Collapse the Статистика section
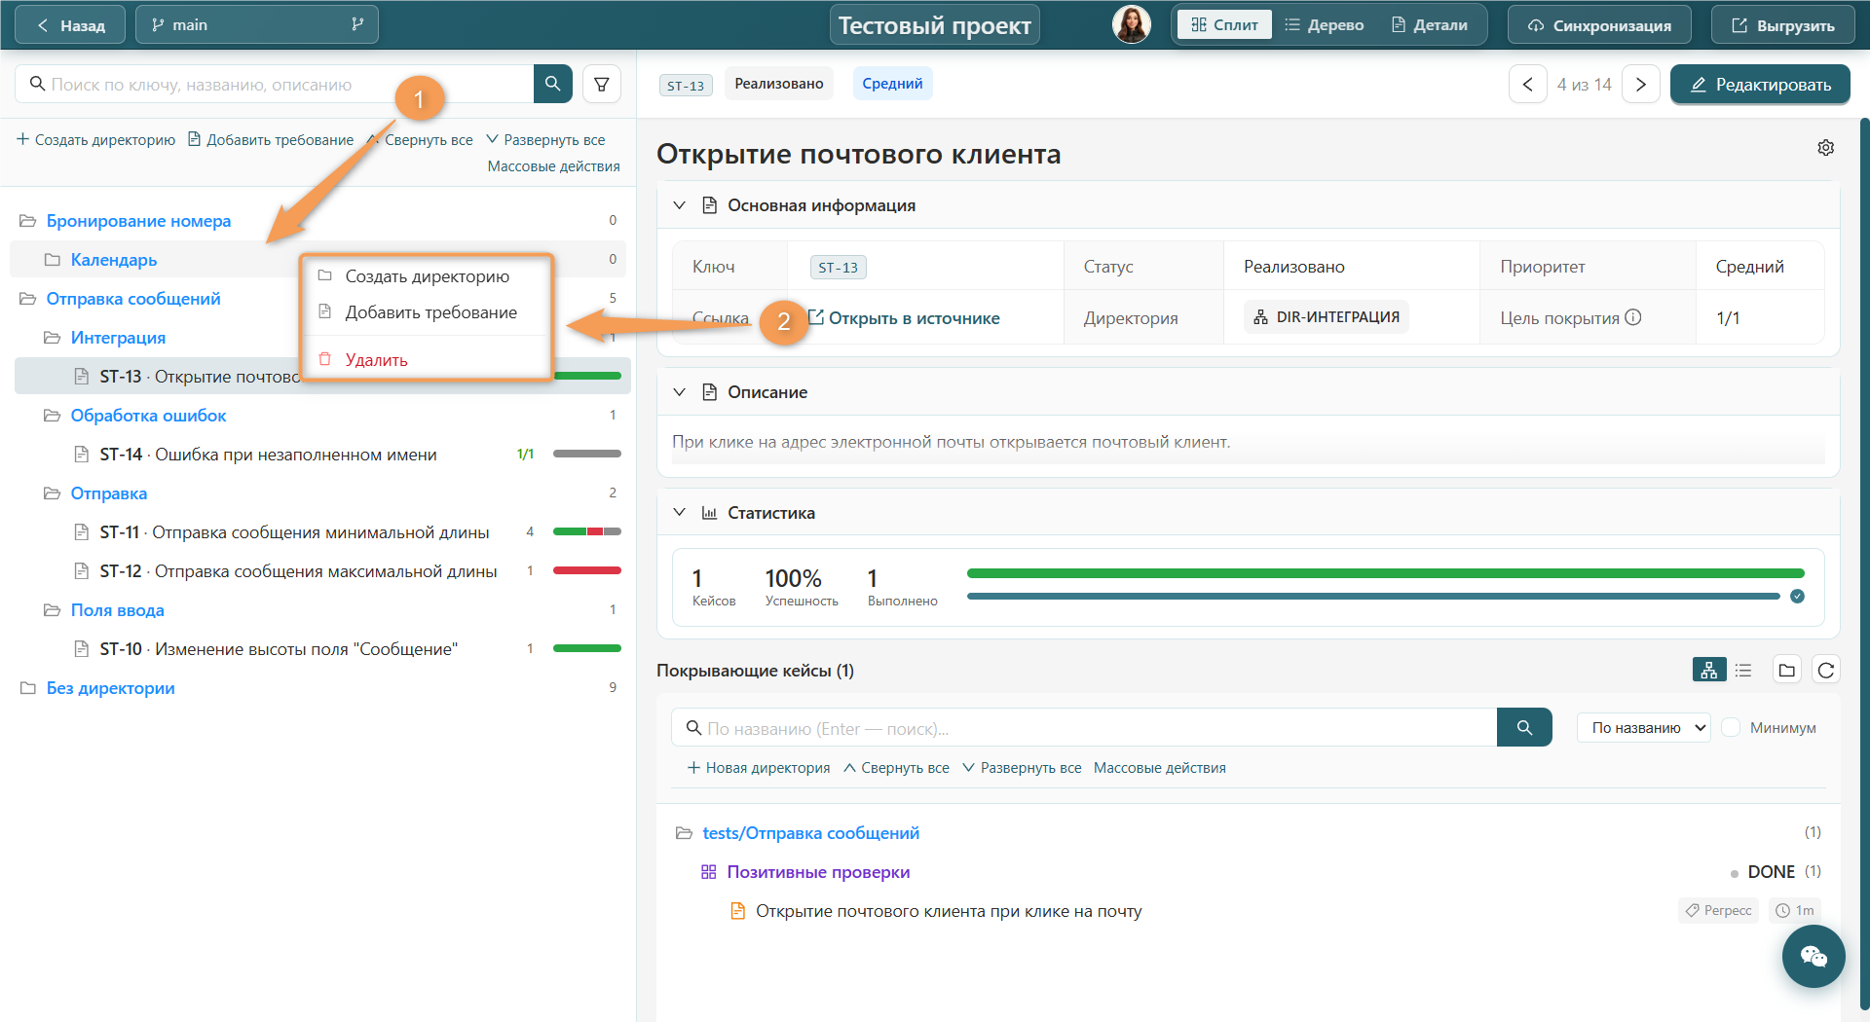Viewport: 1870px width, 1022px height. tap(680, 513)
